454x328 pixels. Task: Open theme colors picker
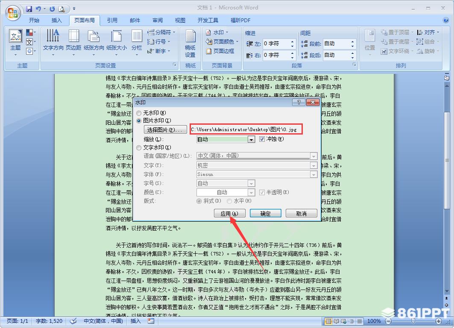click(x=31, y=32)
